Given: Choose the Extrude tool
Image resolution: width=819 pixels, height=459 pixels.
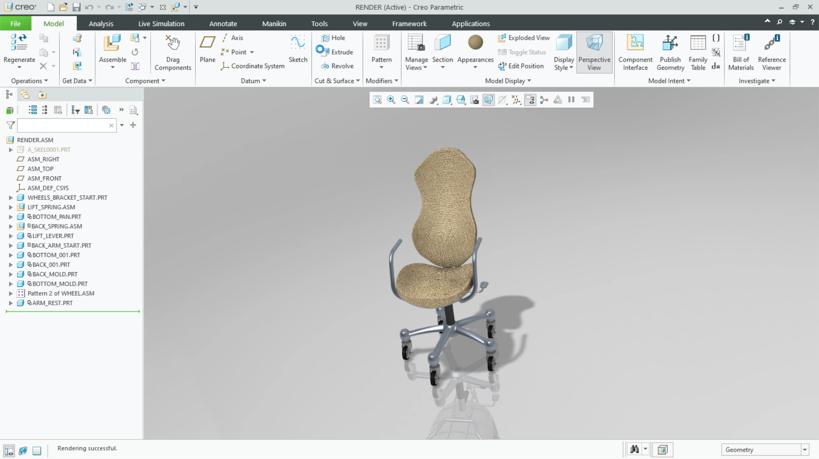Looking at the screenshot, I should pyautogui.click(x=337, y=52).
